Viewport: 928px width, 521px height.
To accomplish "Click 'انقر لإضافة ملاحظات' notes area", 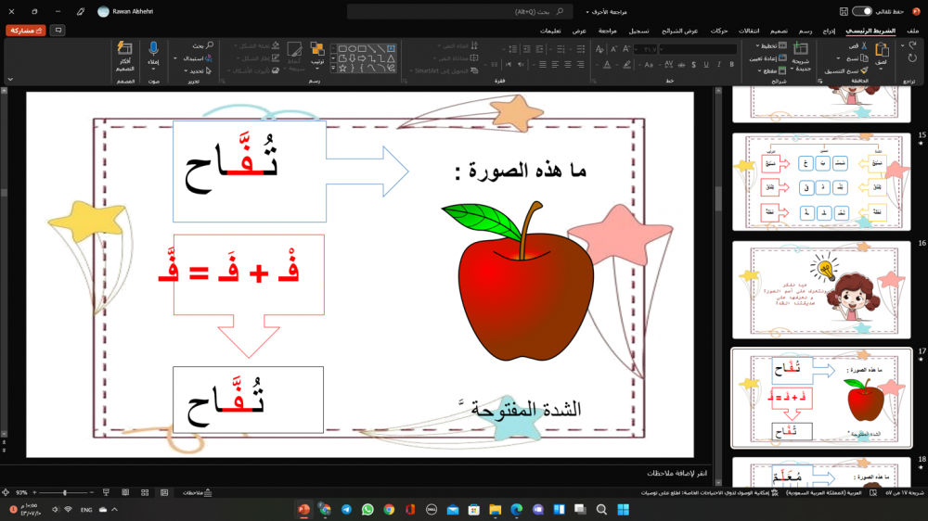I will (x=676, y=473).
